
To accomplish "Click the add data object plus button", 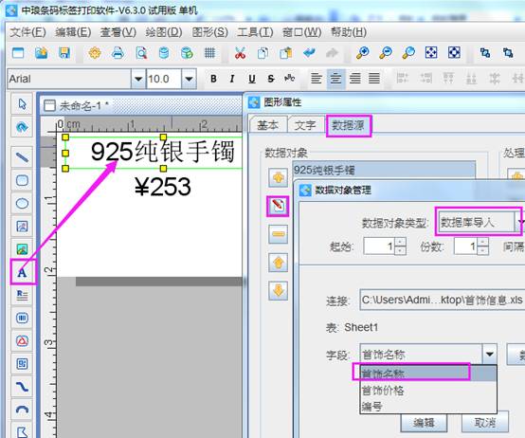I will (278, 177).
